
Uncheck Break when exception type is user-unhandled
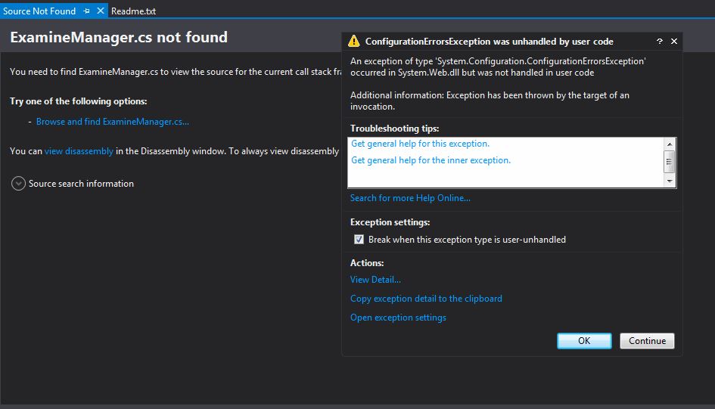tap(359, 240)
